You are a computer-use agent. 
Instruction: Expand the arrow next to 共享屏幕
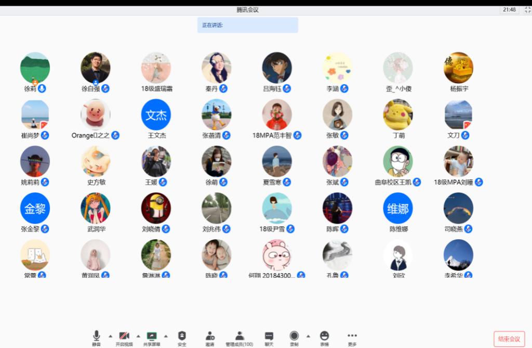[x=166, y=336]
